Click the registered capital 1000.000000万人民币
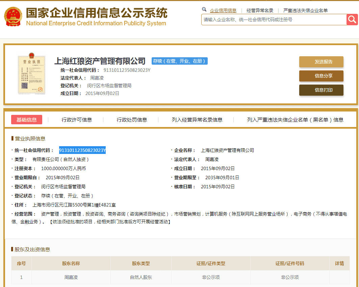The image size is (359, 287). click(63, 168)
